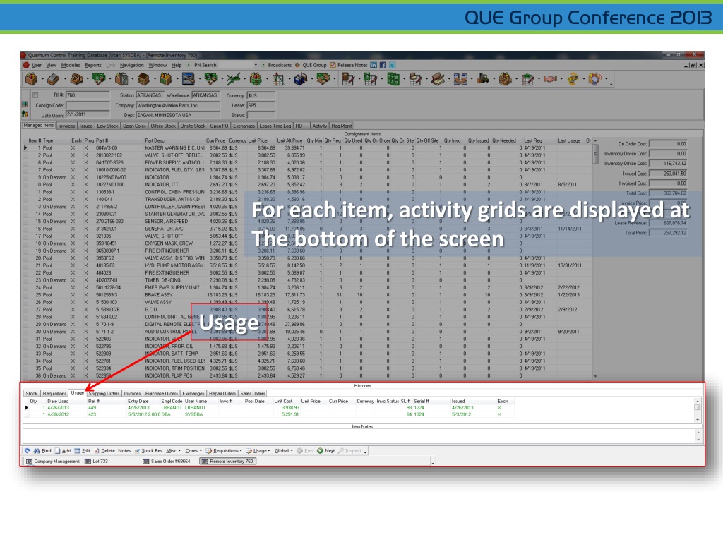The image size is (723, 542).
Task: Click the blue boxes icon in main toolbar
Action: pos(301,79)
